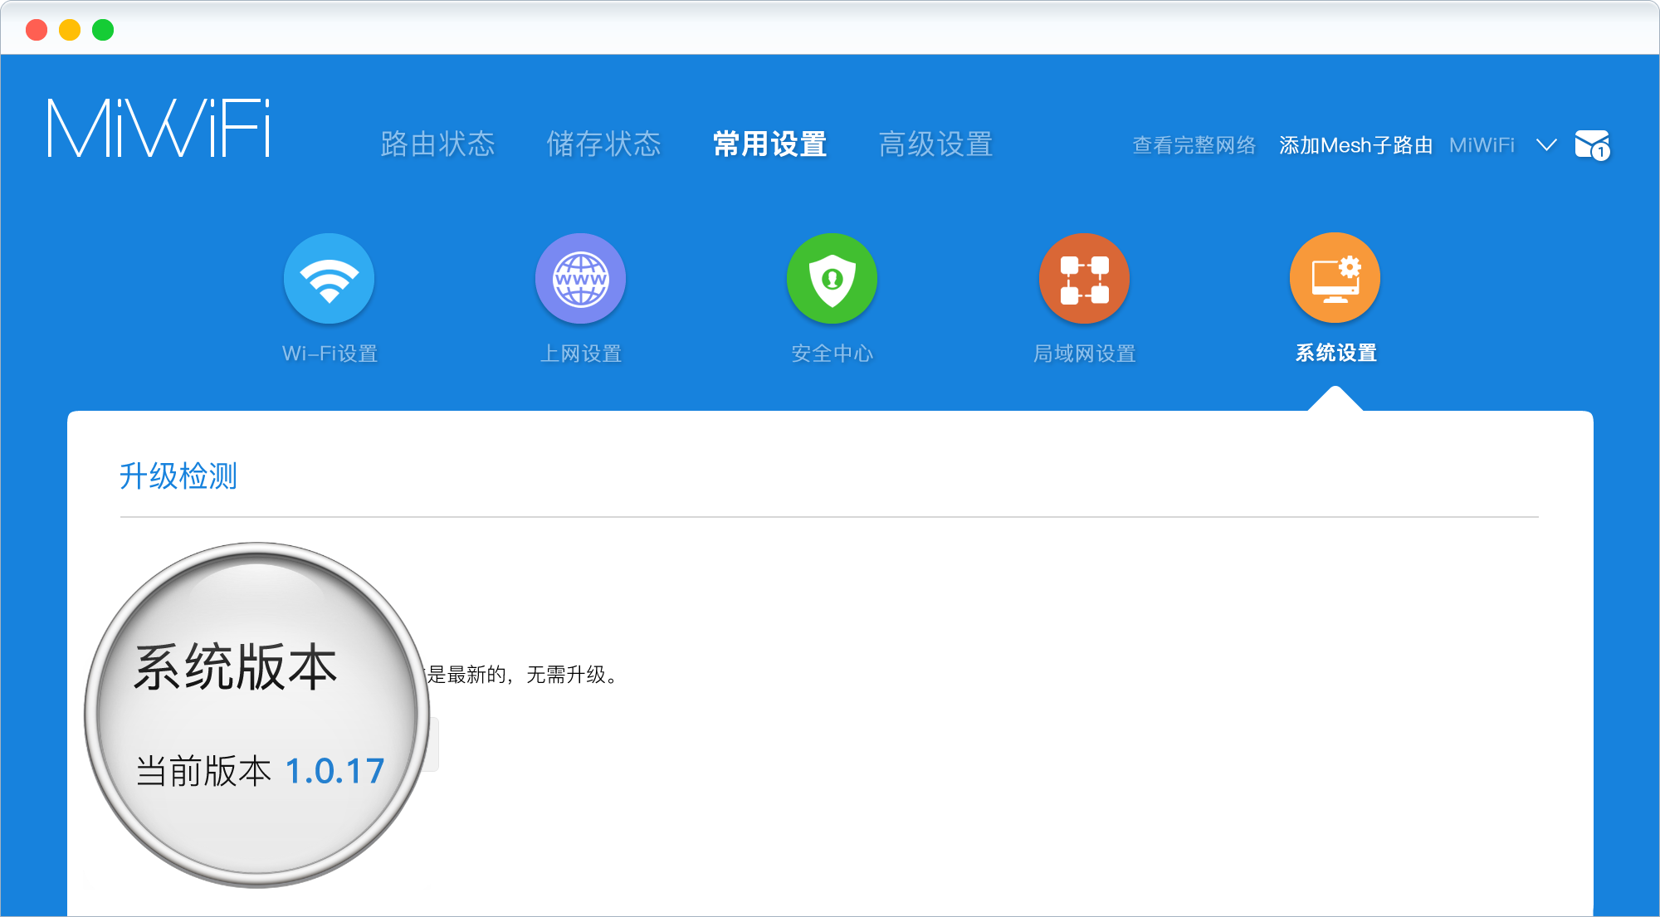Open the internet settings globe icon

[x=580, y=279]
